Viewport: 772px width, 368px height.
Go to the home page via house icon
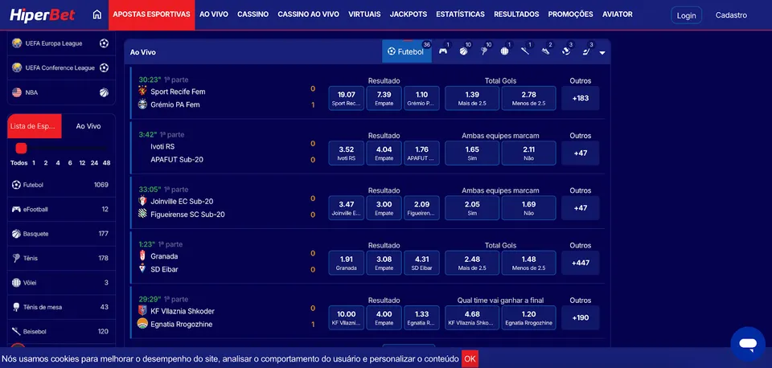click(x=97, y=14)
